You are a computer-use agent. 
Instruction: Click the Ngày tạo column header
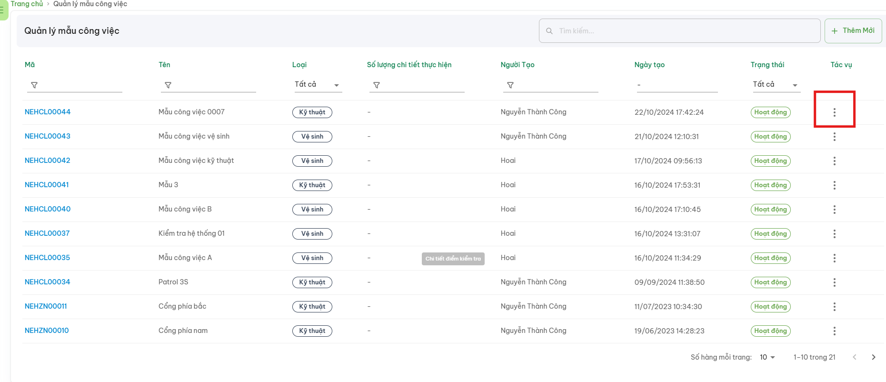click(649, 65)
